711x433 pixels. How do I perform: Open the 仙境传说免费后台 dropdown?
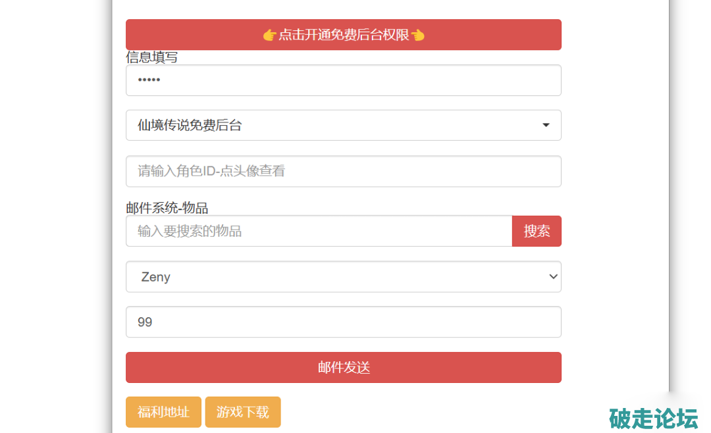[x=343, y=125]
